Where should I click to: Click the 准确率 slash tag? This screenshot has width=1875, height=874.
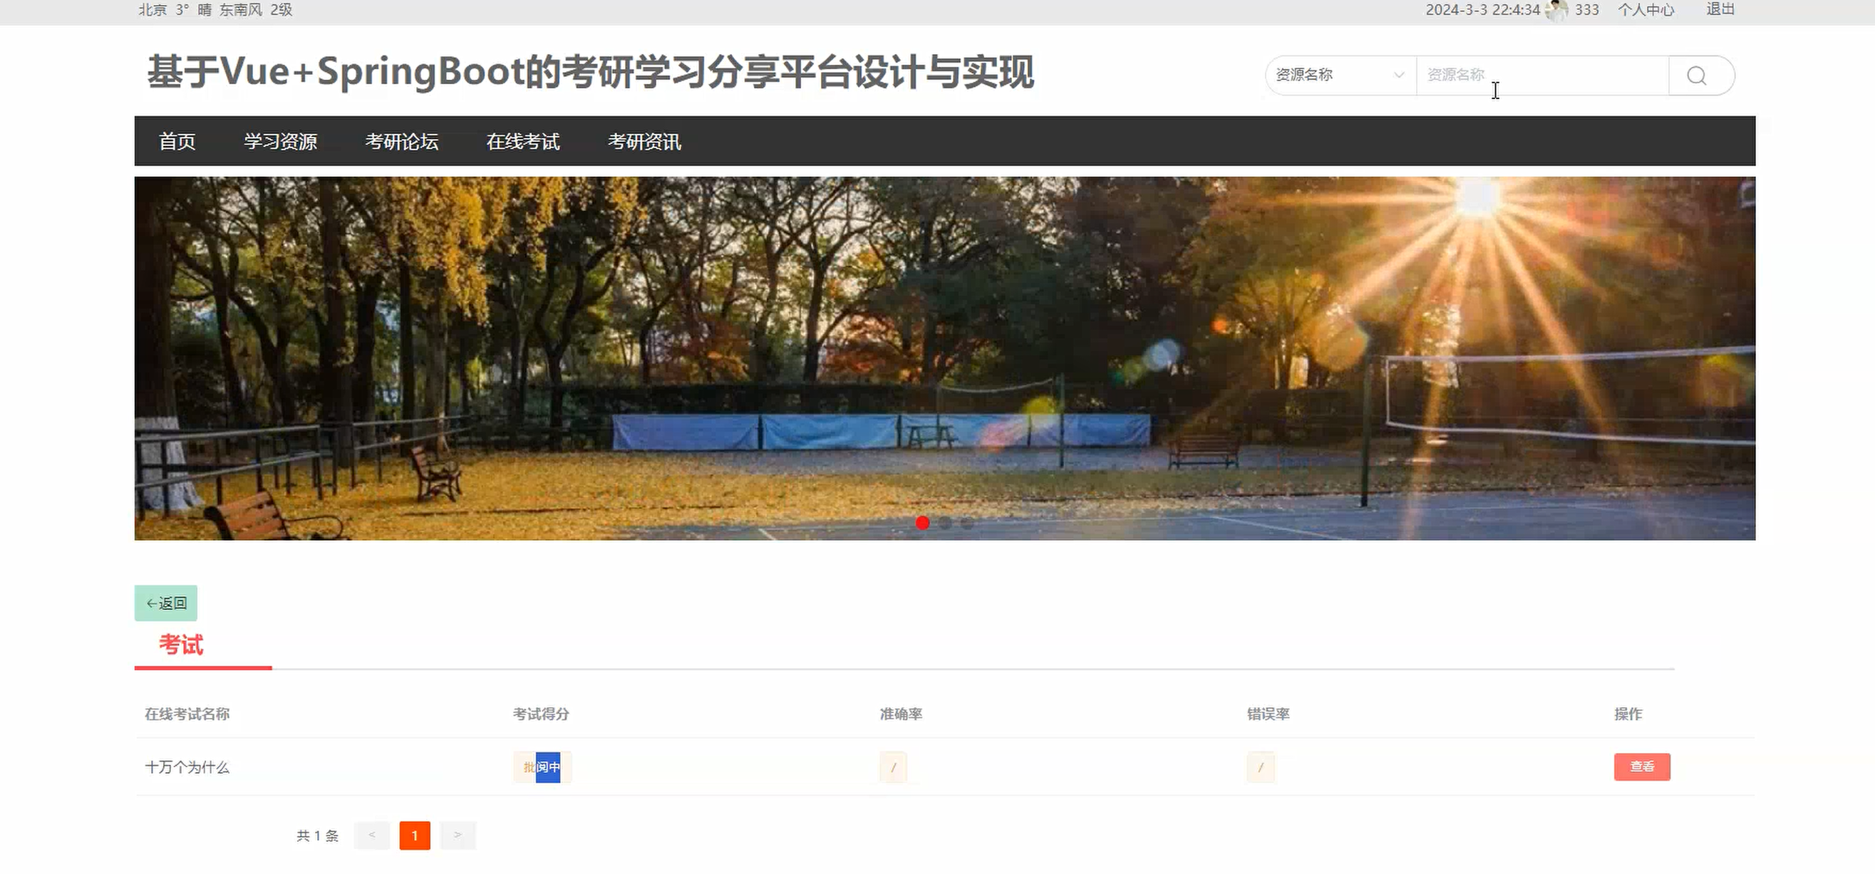[x=893, y=767]
